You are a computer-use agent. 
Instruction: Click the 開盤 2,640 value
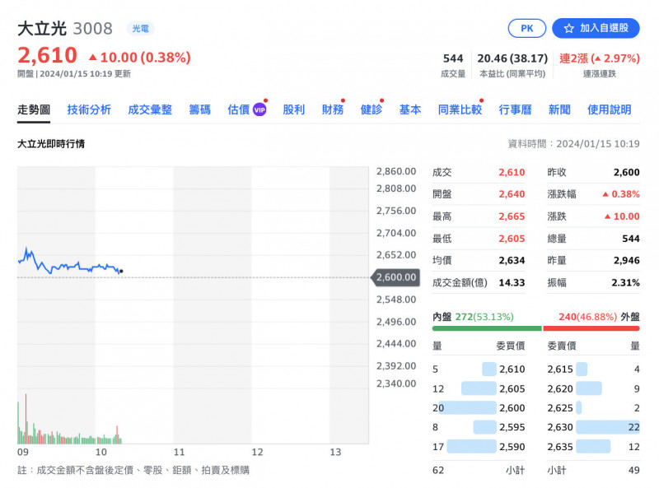pyautogui.click(x=512, y=194)
